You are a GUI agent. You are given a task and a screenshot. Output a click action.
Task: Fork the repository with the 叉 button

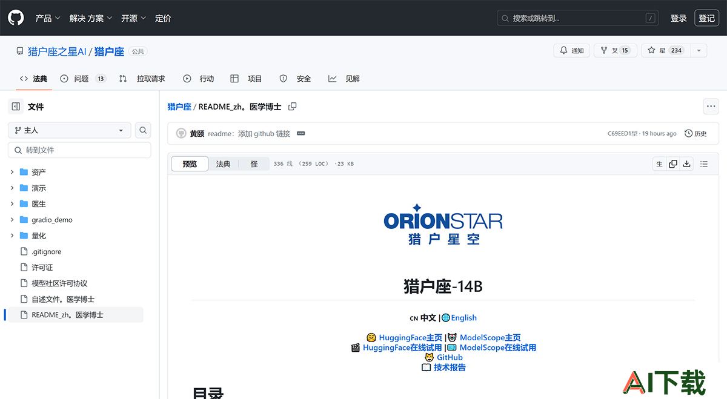point(615,51)
